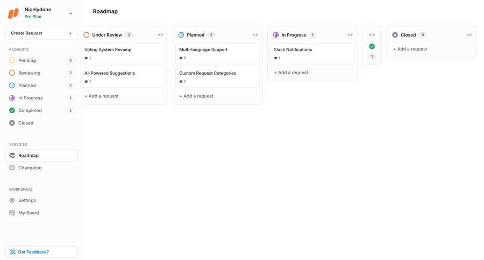Click the Closed column X icon
The width and height of the screenshot is (484, 260).
point(395,35)
